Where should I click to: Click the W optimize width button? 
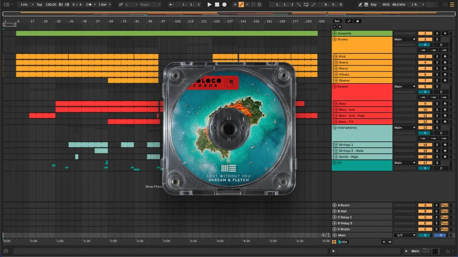[x=390, y=242]
